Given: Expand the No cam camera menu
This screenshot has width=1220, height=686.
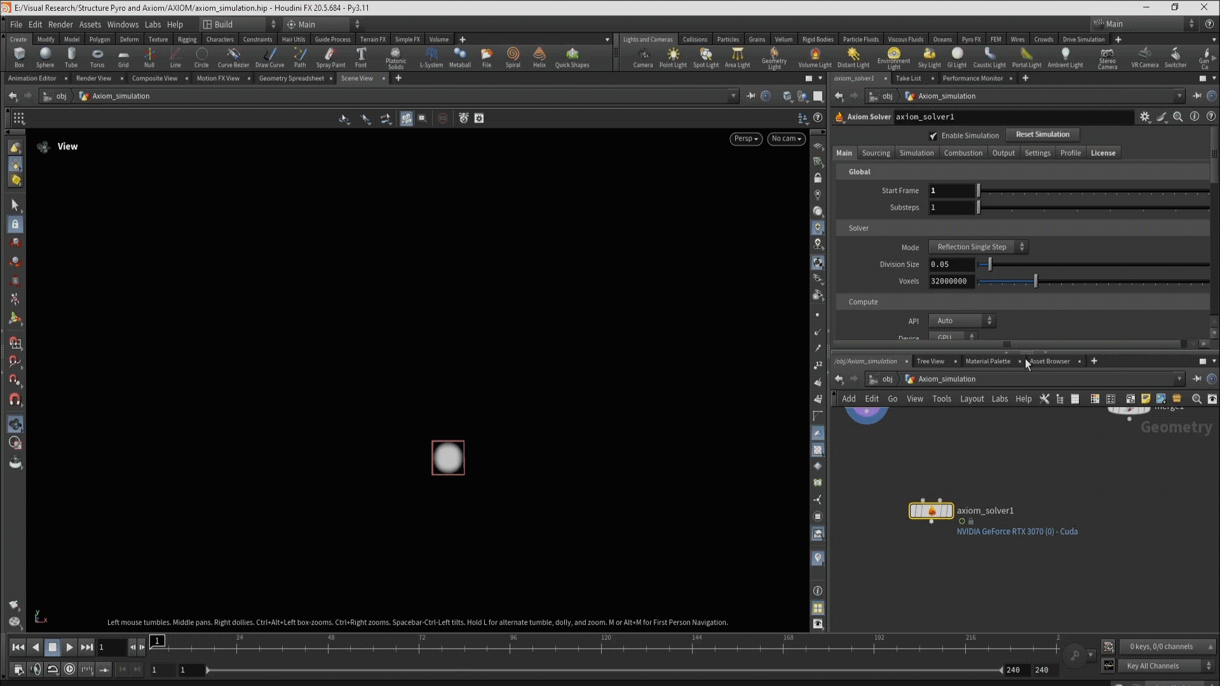Looking at the screenshot, I should point(786,138).
